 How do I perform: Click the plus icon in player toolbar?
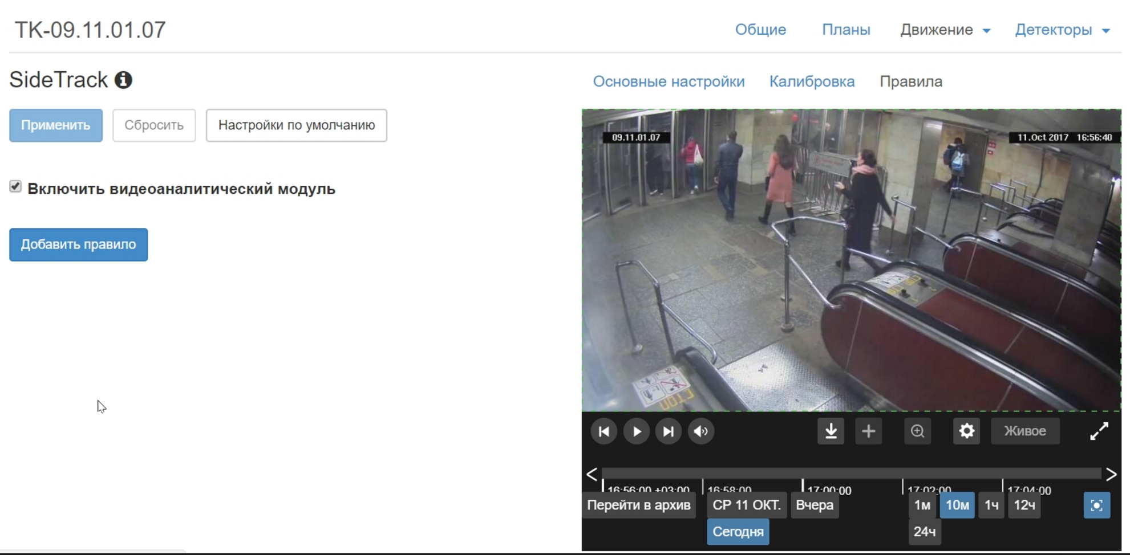pyautogui.click(x=868, y=431)
